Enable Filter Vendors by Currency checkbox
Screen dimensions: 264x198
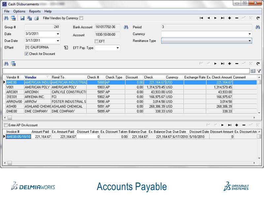coord(81,18)
